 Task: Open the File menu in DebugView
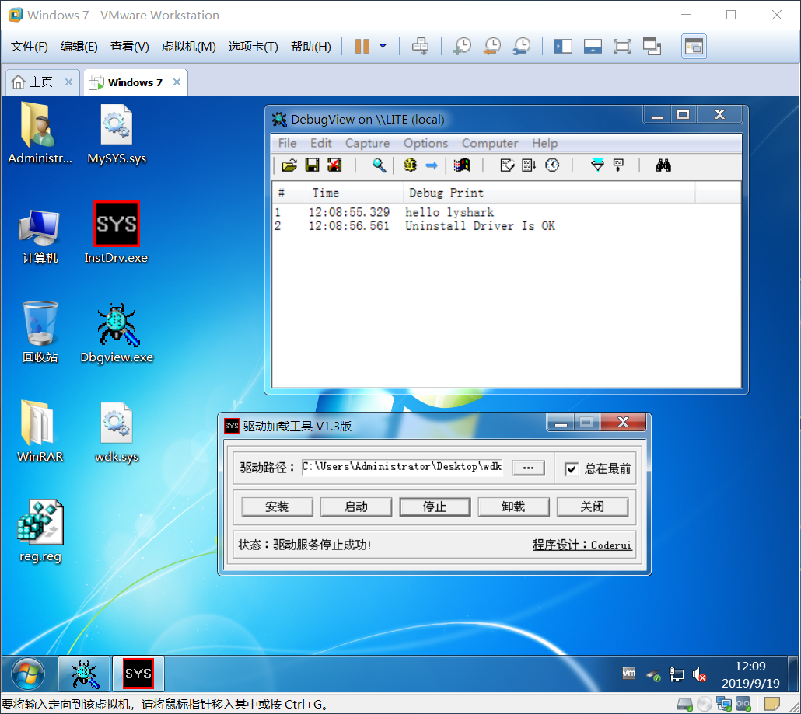click(287, 143)
